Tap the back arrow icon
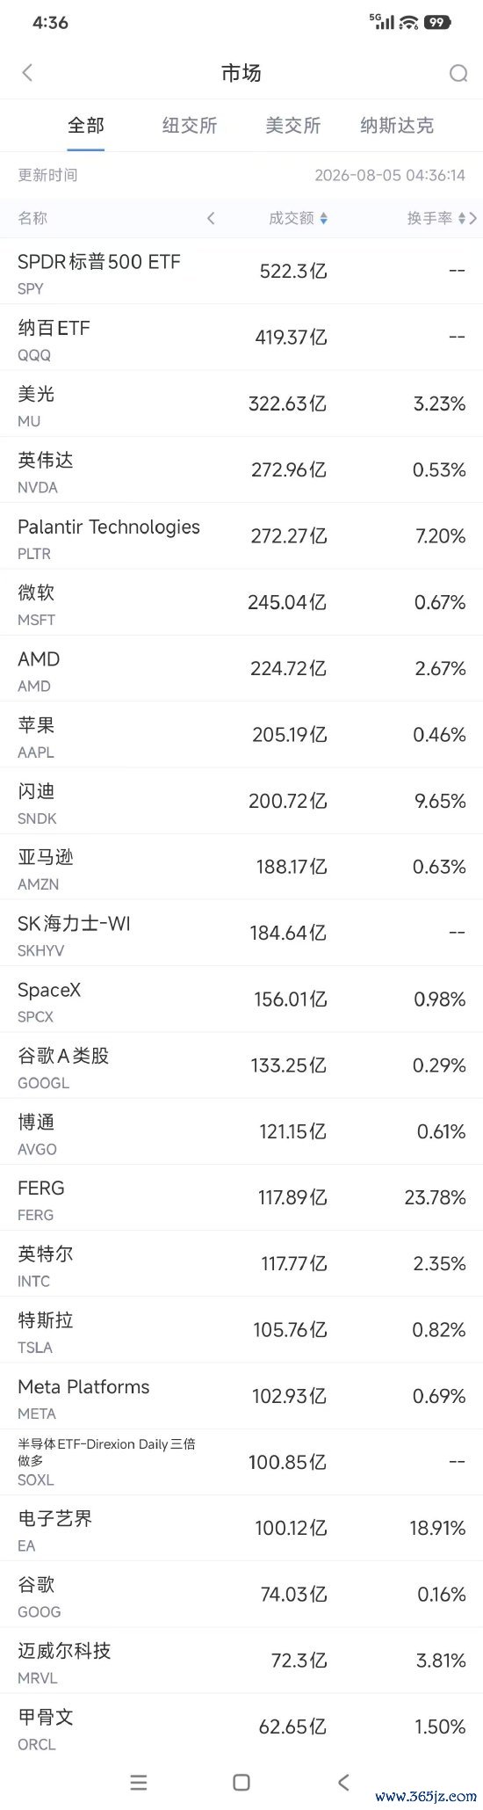 click(27, 73)
